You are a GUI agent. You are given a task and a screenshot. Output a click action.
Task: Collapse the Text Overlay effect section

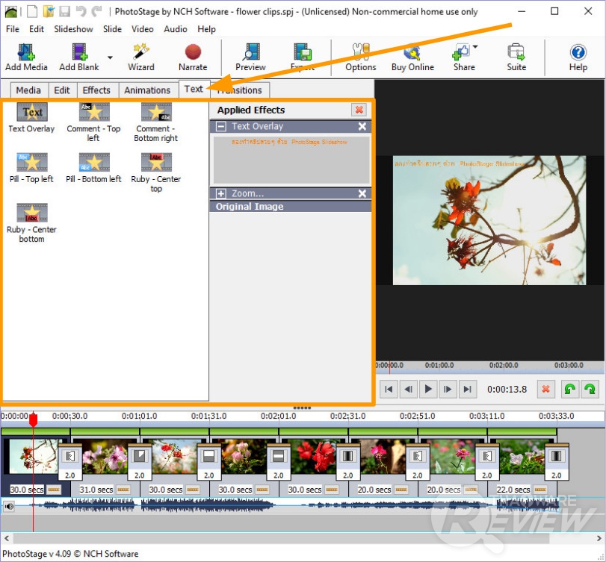pos(221,127)
